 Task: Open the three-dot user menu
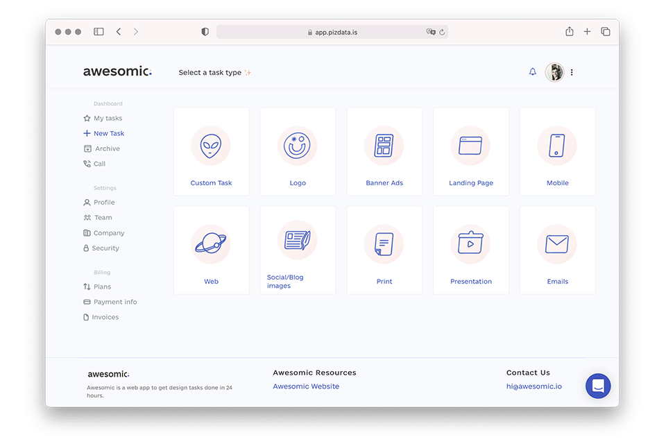(x=572, y=72)
